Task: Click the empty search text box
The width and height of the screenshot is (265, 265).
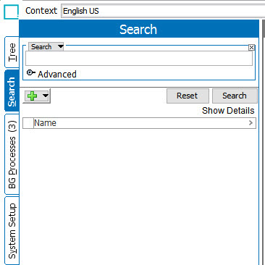Action: click(139, 59)
